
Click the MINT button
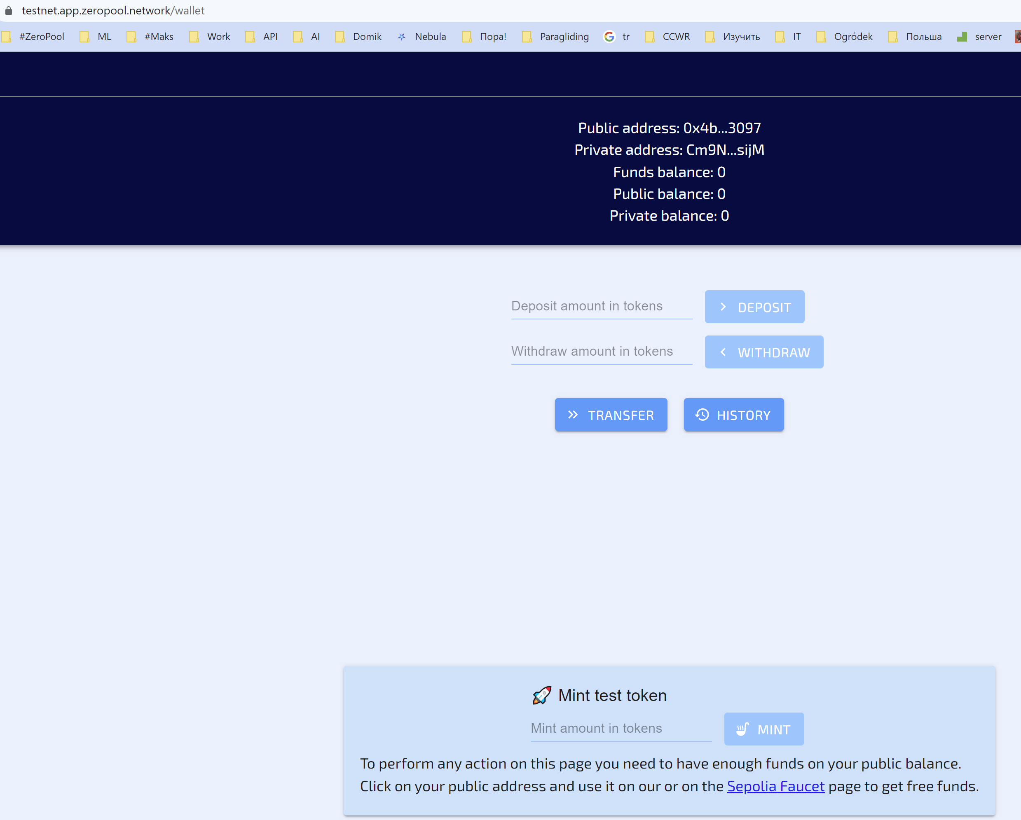764,729
